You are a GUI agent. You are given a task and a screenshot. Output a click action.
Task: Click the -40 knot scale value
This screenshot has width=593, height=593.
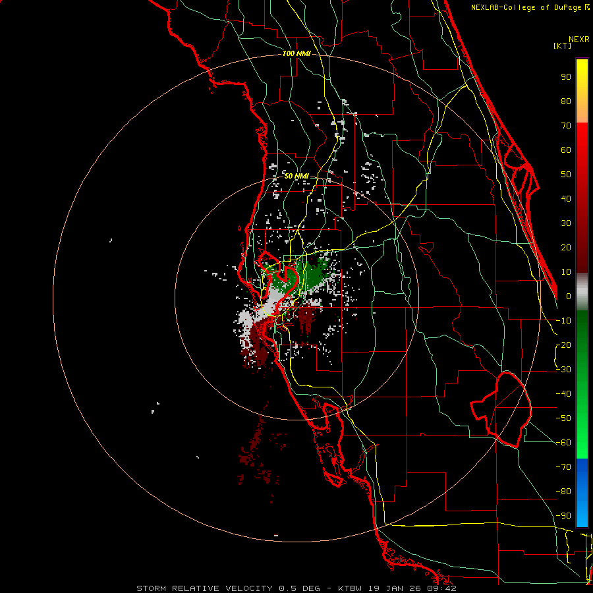(x=563, y=394)
